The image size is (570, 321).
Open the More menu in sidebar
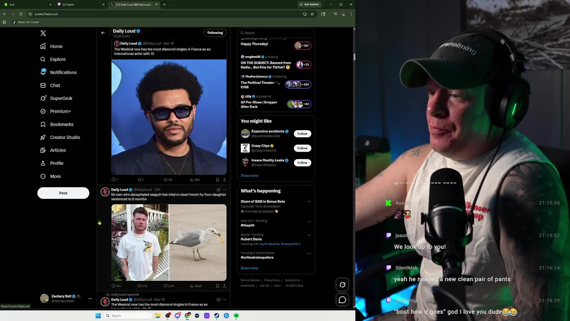tap(50, 176)
